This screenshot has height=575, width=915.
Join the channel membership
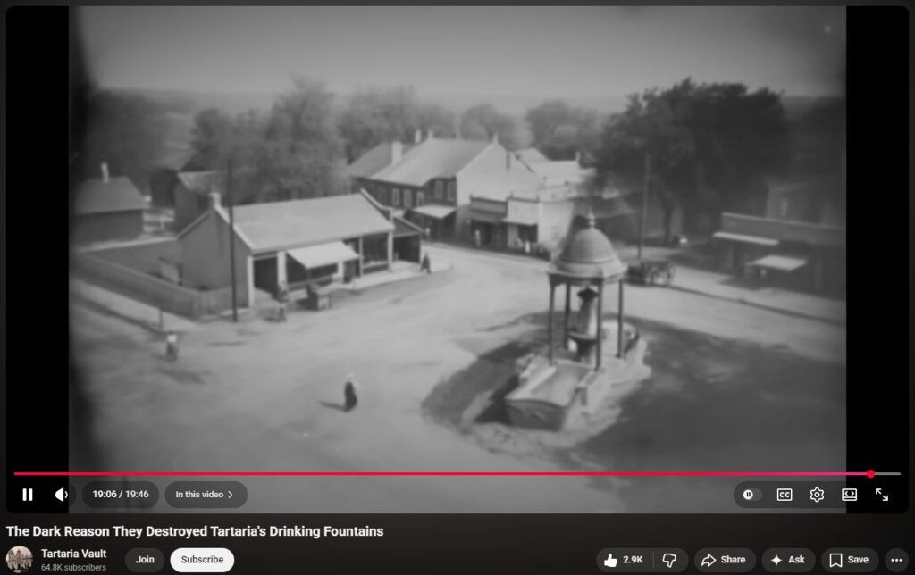(145, 560)
